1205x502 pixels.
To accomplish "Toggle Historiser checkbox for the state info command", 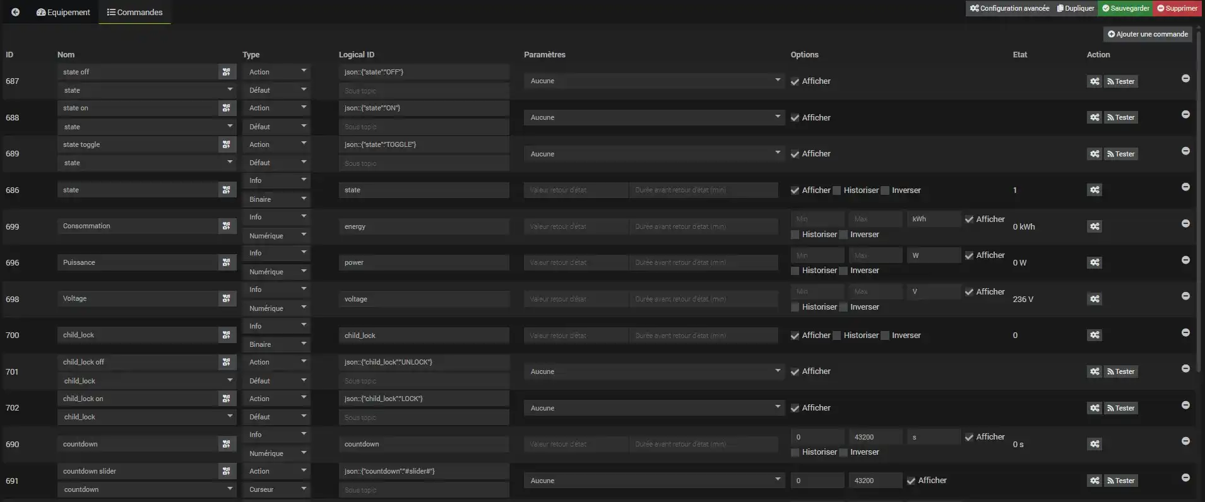I will tap(837, 190).
